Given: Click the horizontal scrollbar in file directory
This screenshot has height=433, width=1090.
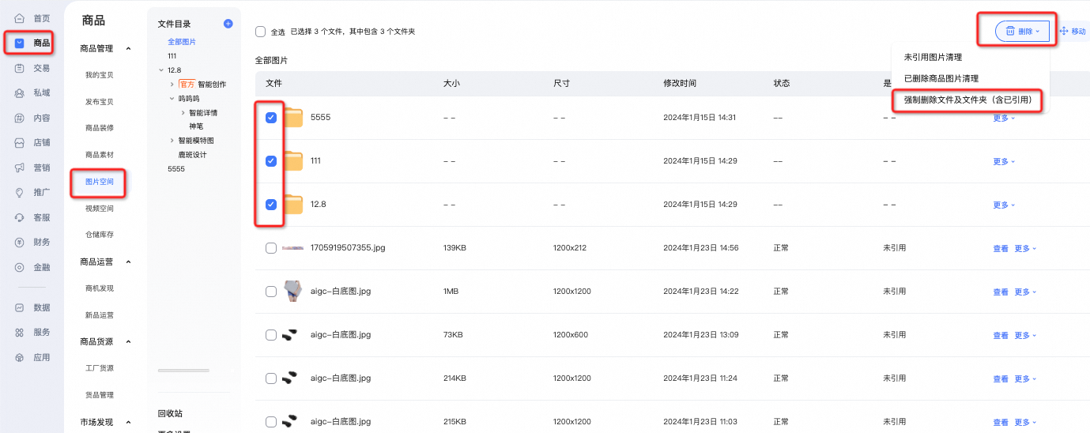Looking at the screenshot, I should coord(183,370).
